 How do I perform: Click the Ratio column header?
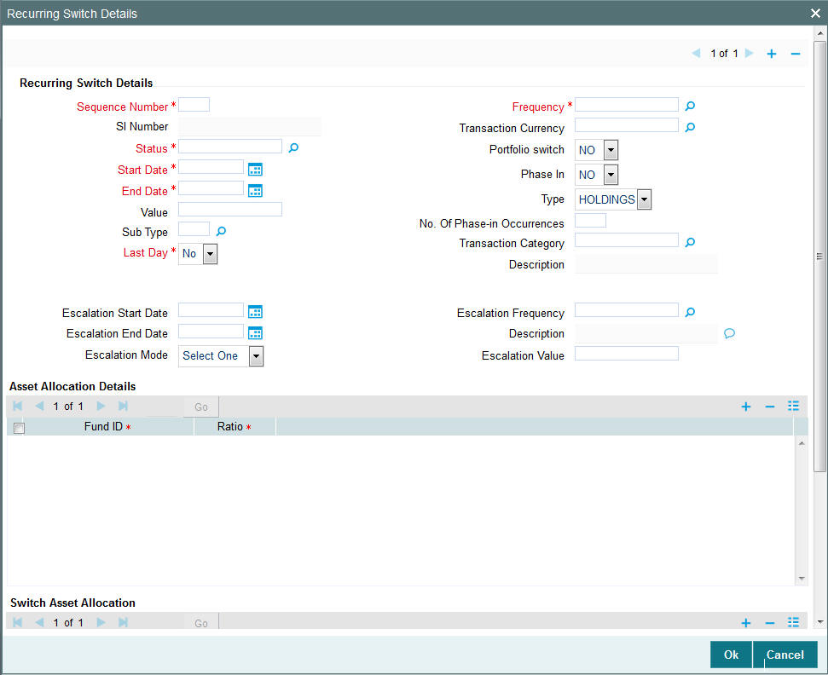click(x=235, y=426)
